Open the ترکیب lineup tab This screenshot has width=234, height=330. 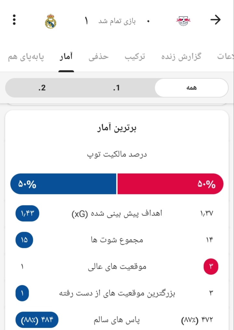click(x=135, y=57)
